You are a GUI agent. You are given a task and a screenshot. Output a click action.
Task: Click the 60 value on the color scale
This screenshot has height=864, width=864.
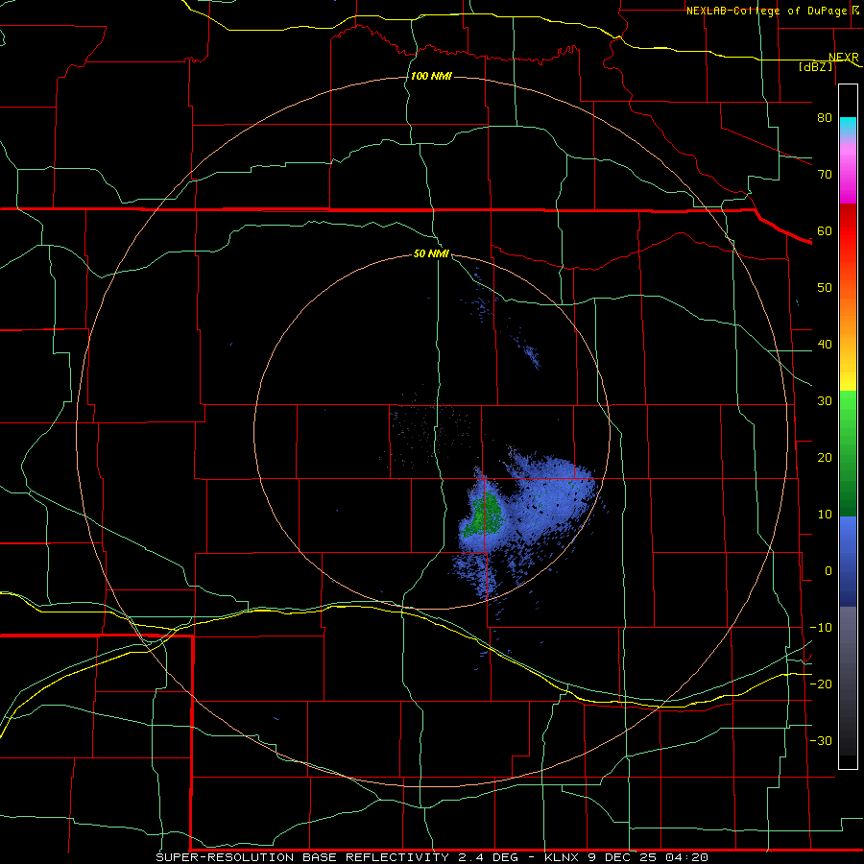(825, 230)
